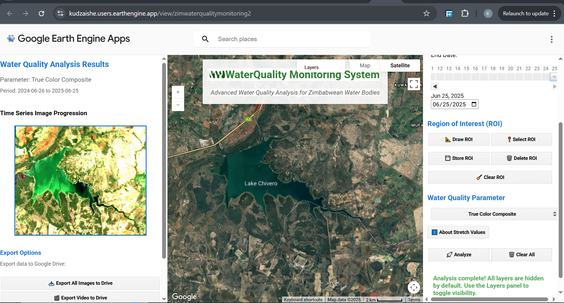This screenshot has width=564, height=303.
Task: Open the Earth Engine app overflow menu
Action: tap(552, 39)
